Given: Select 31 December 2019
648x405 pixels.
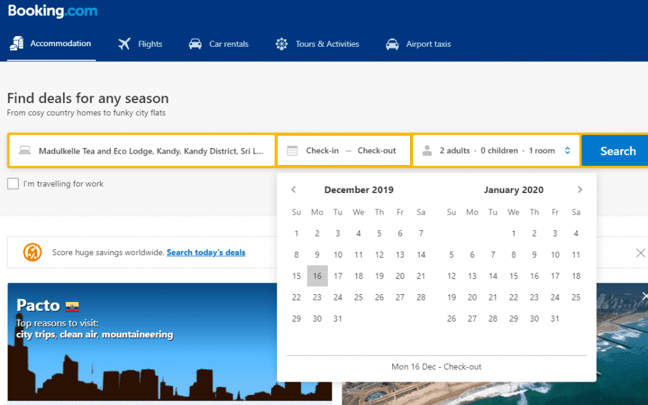Looking at the screenshot, I should (338, 319).
